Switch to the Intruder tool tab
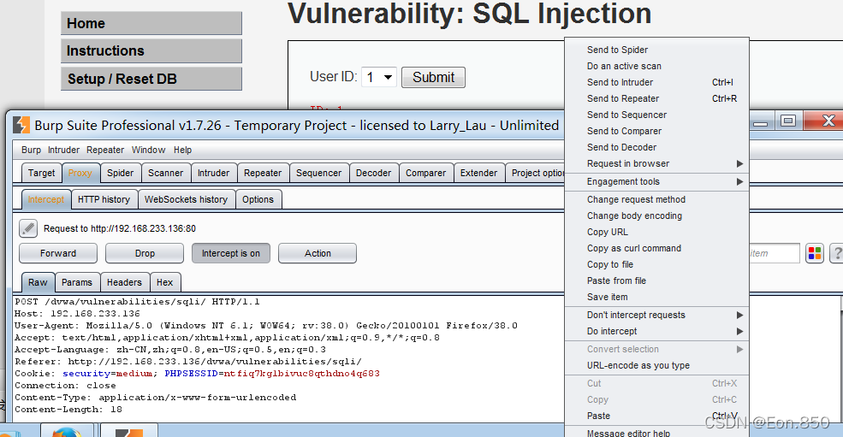Image resolution: width=843 pixels, height=437 pixels. point(213,173)
